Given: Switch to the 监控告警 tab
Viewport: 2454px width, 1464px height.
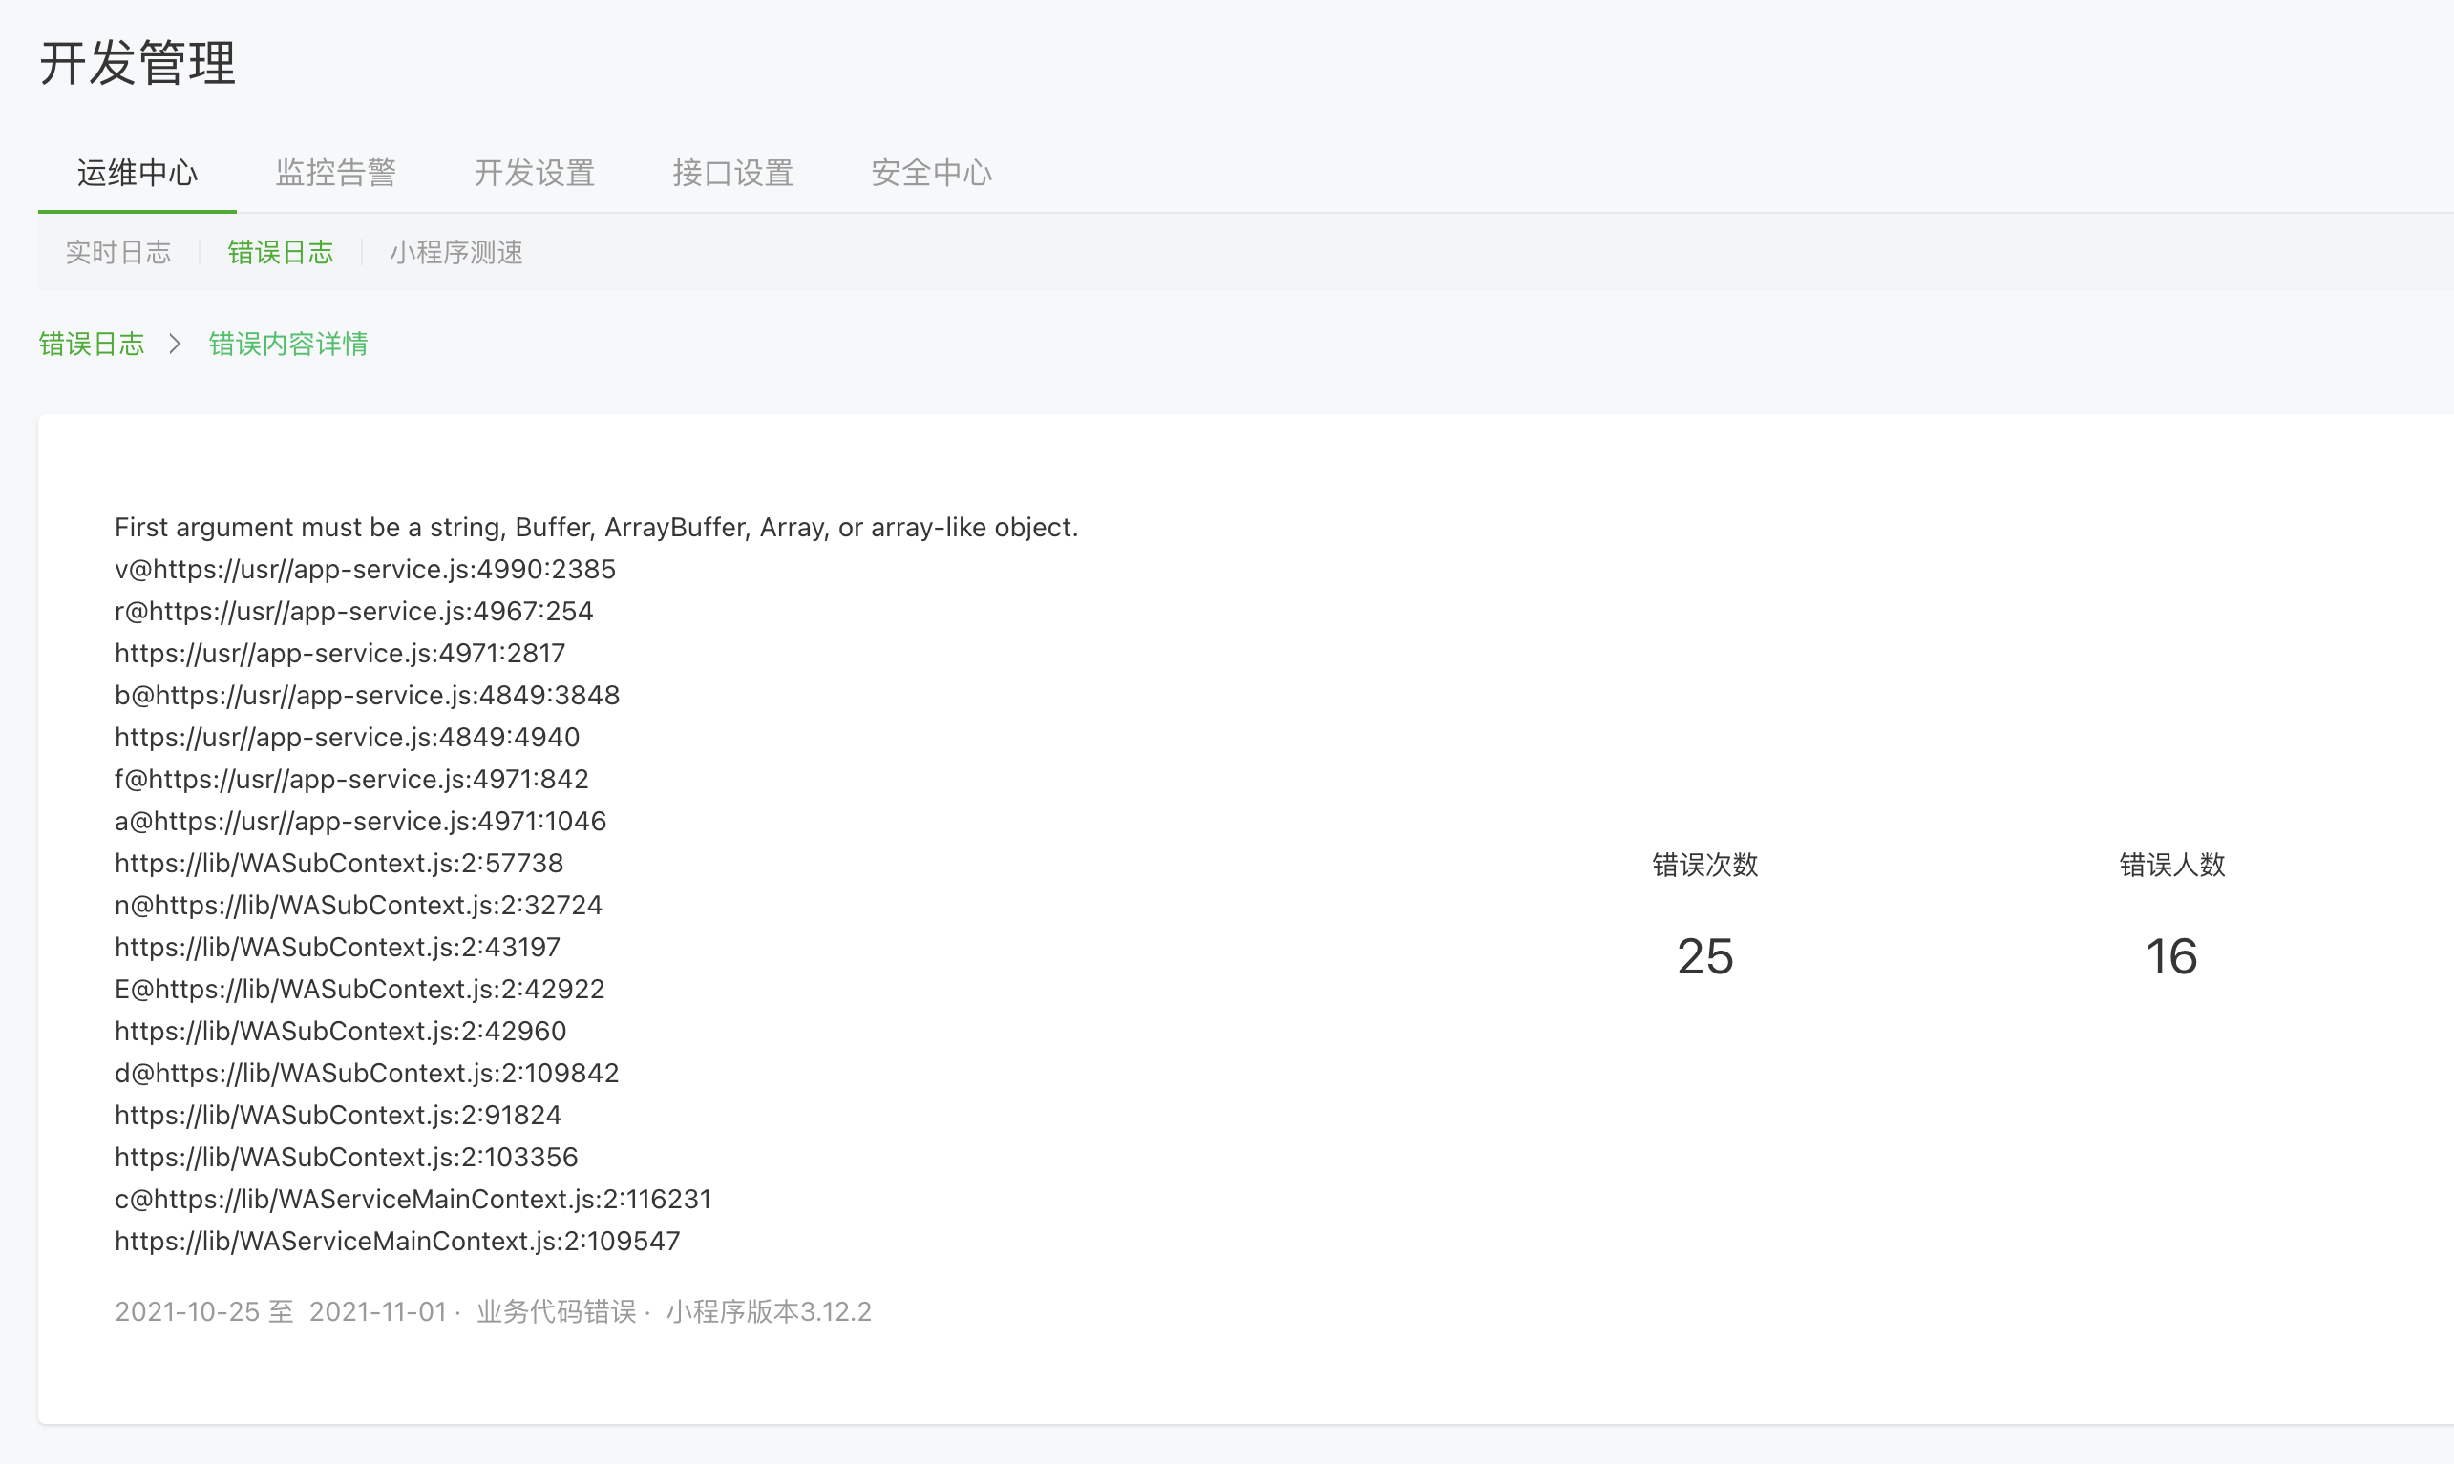Looking at the screenshot, I should tap(335, 173).
